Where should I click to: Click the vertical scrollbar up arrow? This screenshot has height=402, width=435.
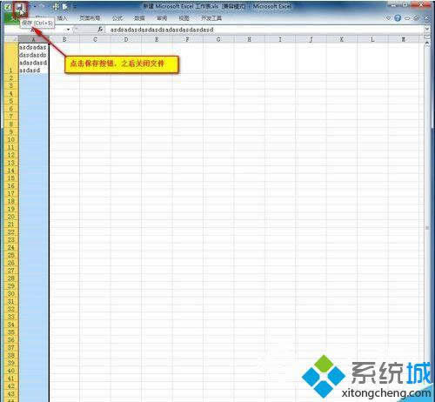pyautogui.click(x=427, y=43)
